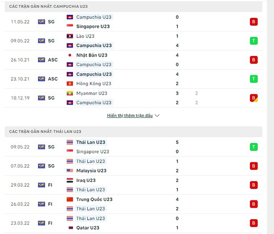This screenshot has width=274, height=234.
Task: Click the Iraq flag beside Iraq U23
Action: 70,180
